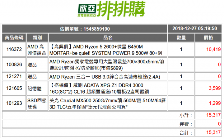224x139 pixels.
Task: Click the price 3,599
Action: pyautogui.click(x=215, y=88)
